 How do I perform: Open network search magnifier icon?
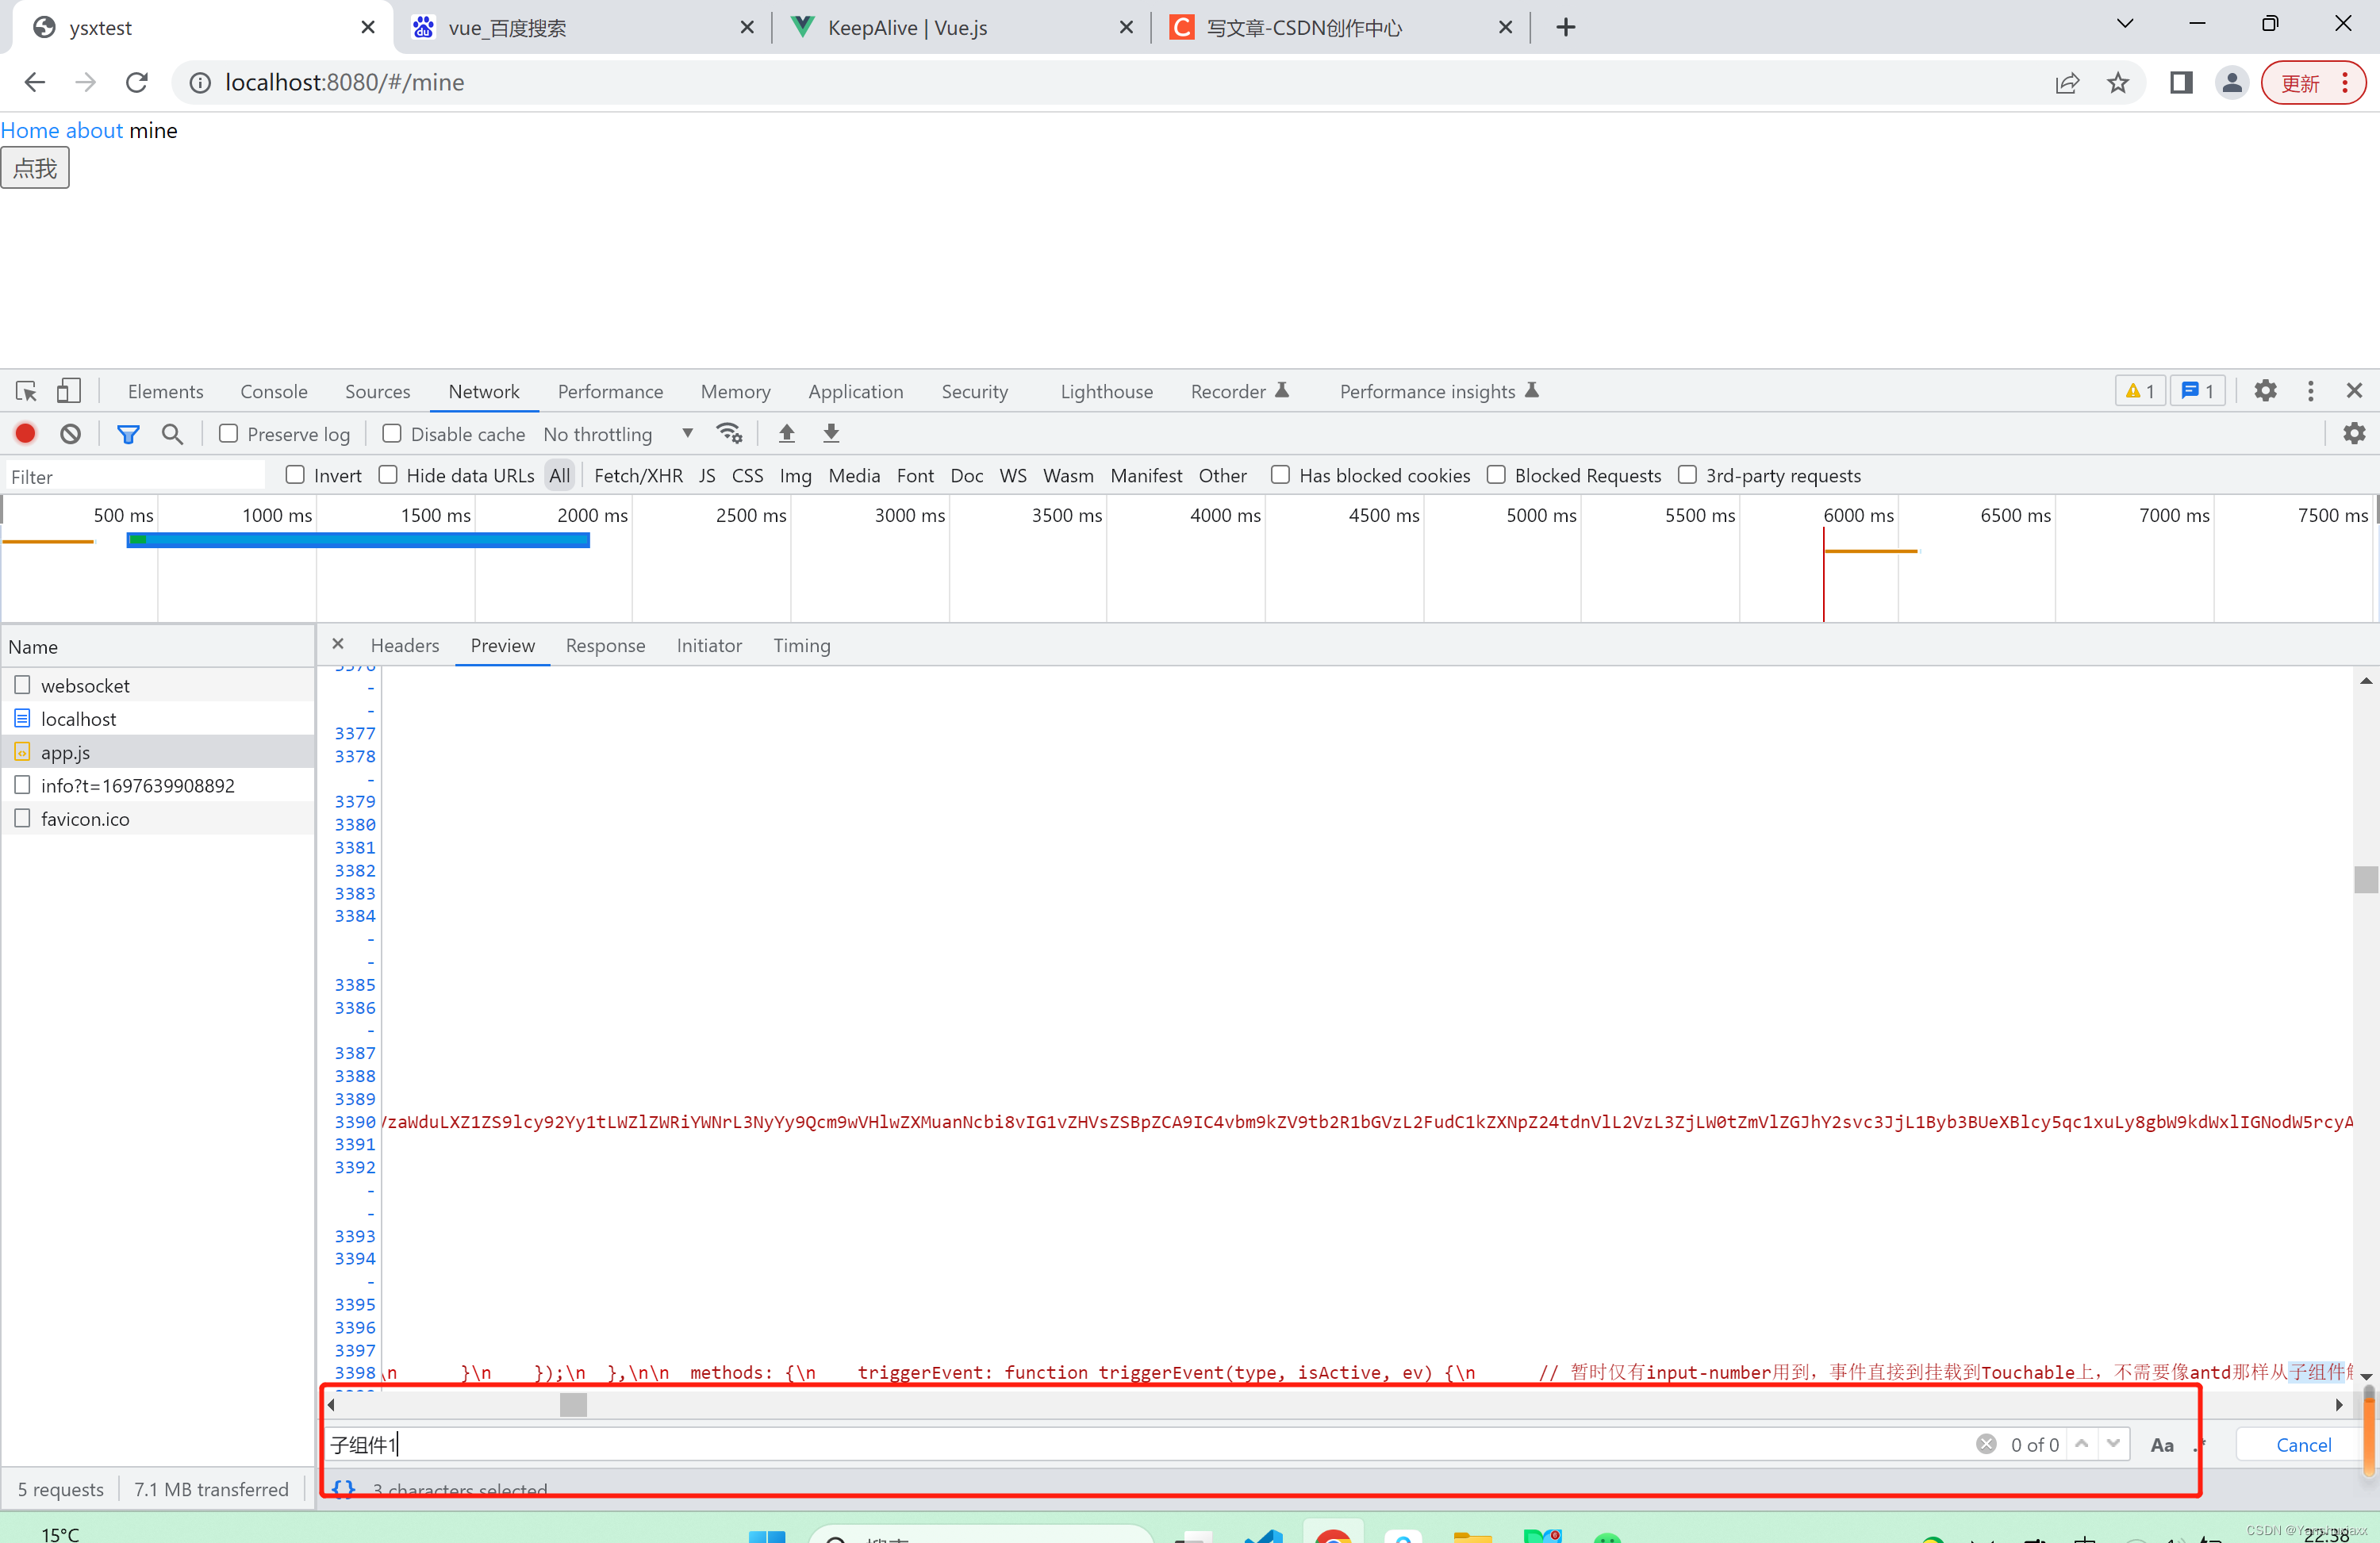click(x=172, y=434)
